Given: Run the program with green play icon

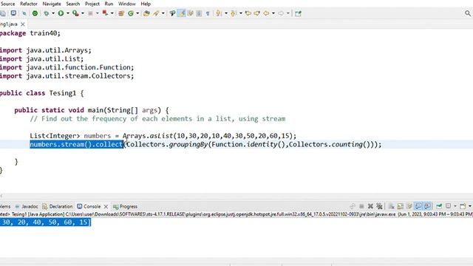Looking at the screenshot, I should click(x=61, y=13).
